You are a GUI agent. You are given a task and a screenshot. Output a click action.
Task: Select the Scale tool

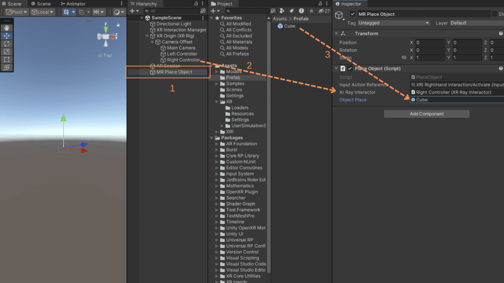tap(6, 52)
